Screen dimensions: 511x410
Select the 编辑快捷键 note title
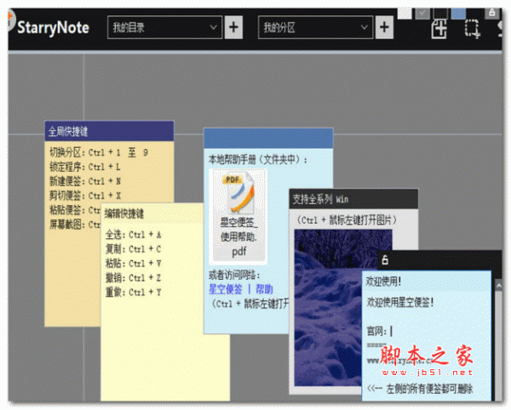tap(124, 214)
